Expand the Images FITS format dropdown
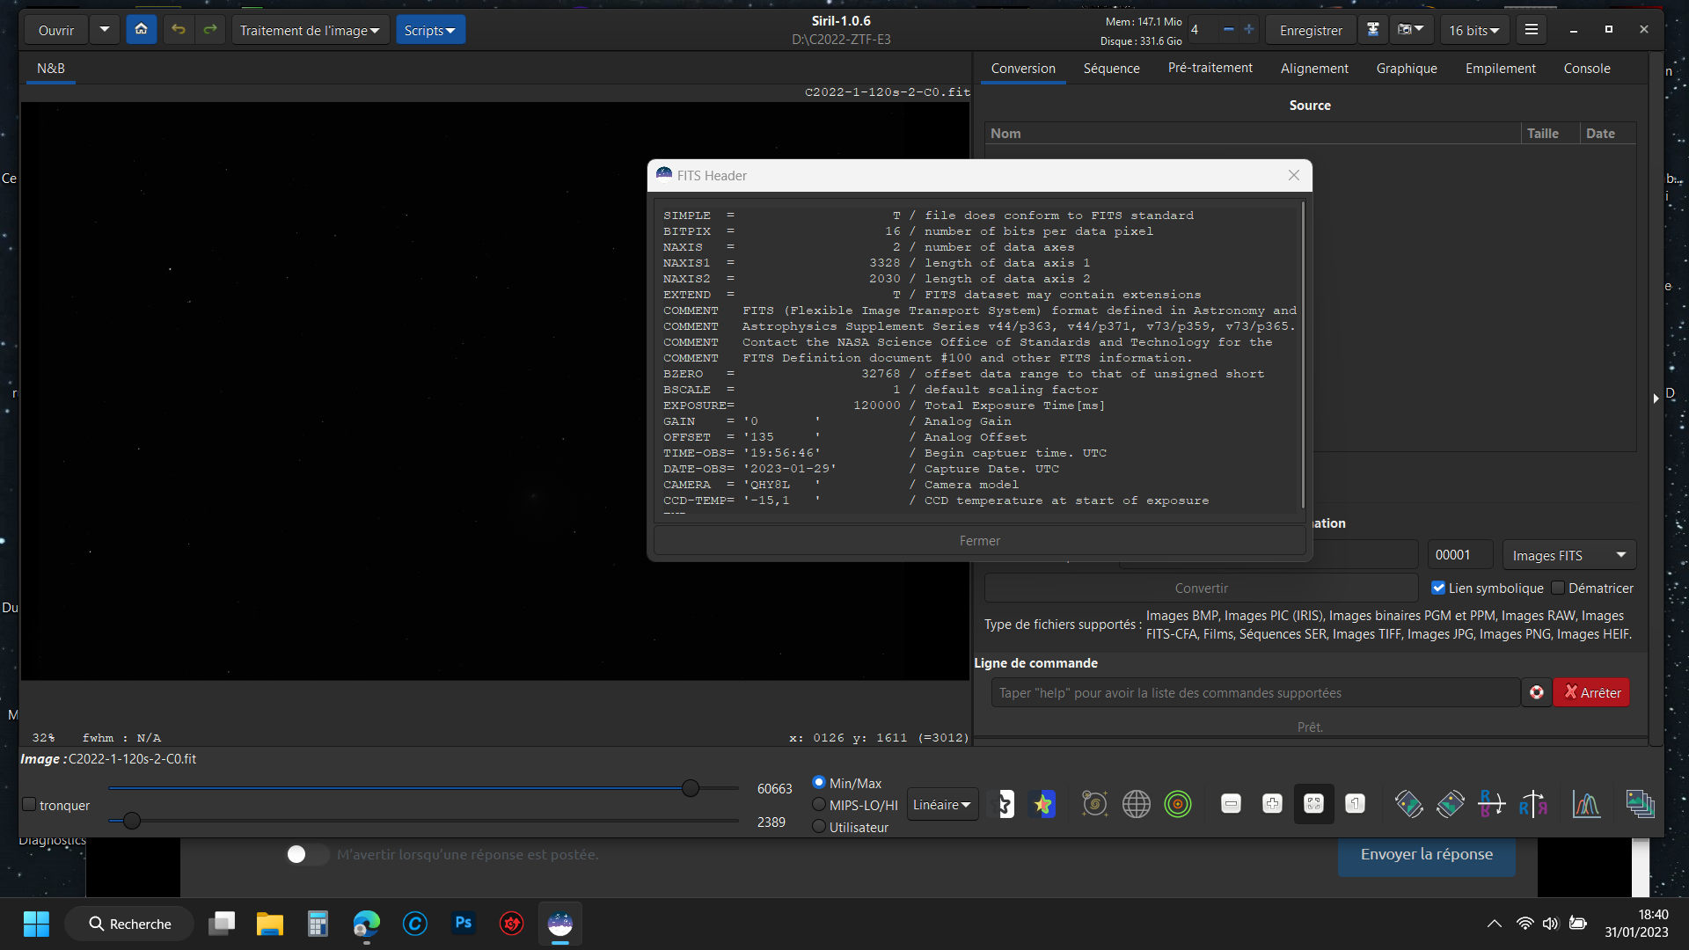The height and width of the screenshot is (950, 1689). (1568, 555)
